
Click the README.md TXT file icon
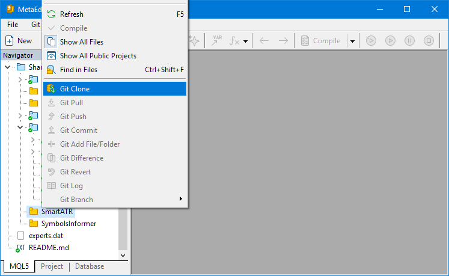click(x=20, y=248)
